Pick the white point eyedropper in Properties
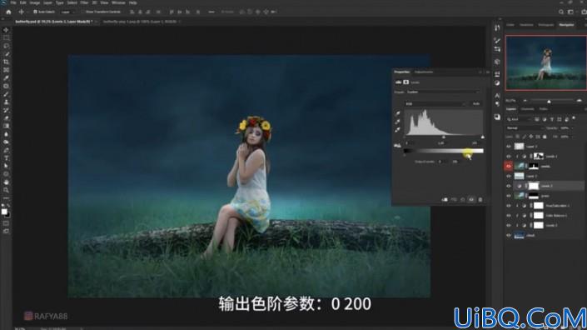 pos(397,130)
